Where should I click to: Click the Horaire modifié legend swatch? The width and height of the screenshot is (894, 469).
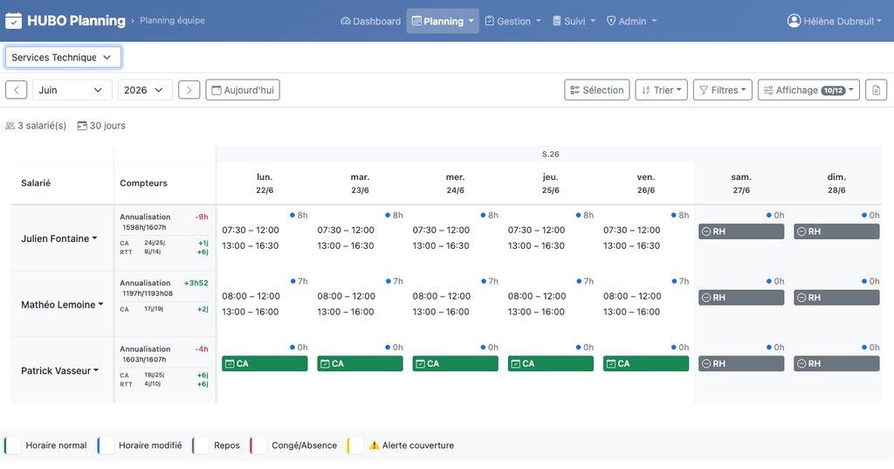click(x=106, y=445)
